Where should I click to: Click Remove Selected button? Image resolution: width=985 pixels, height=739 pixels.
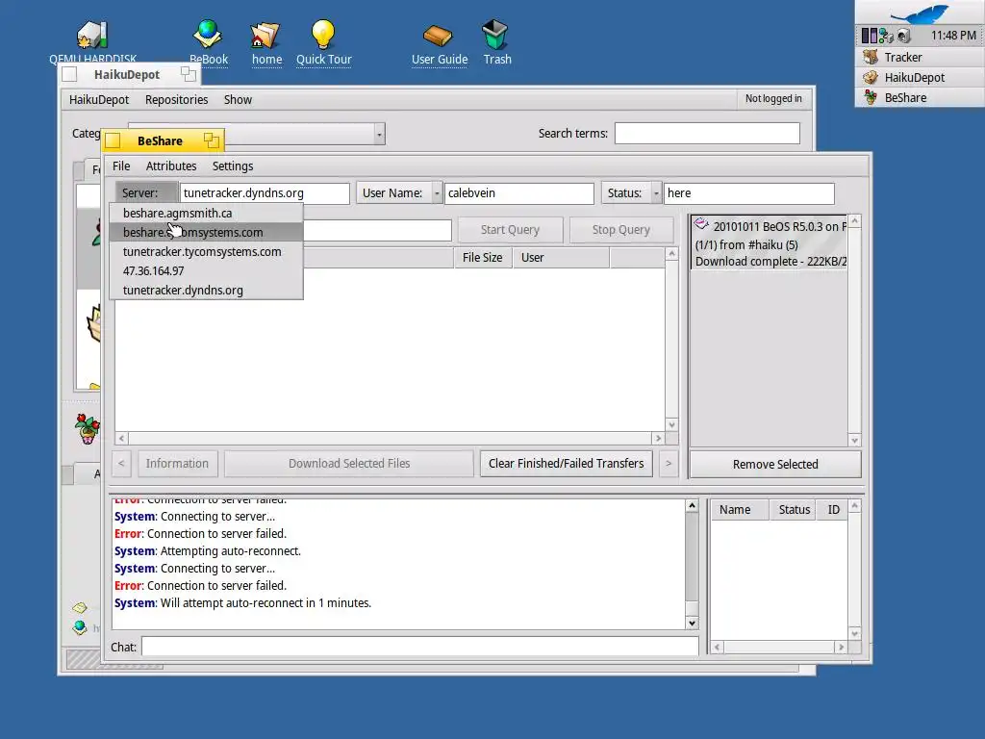pyautogui.click(x=775, y=464)
